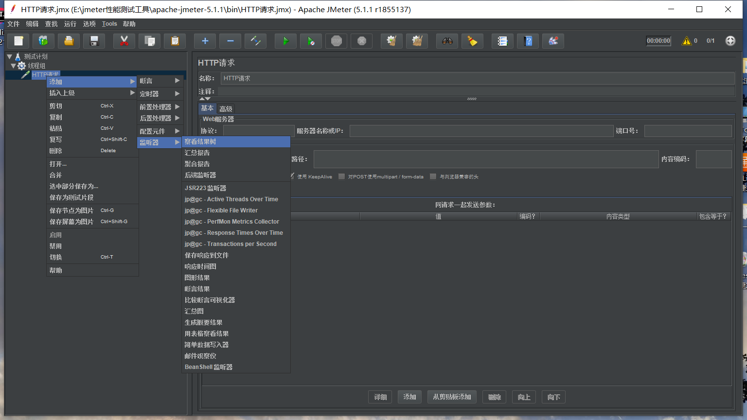The image size is (747, 420).
Task: Select 察看结果树 listener
Action: click(x=236, y=141)
